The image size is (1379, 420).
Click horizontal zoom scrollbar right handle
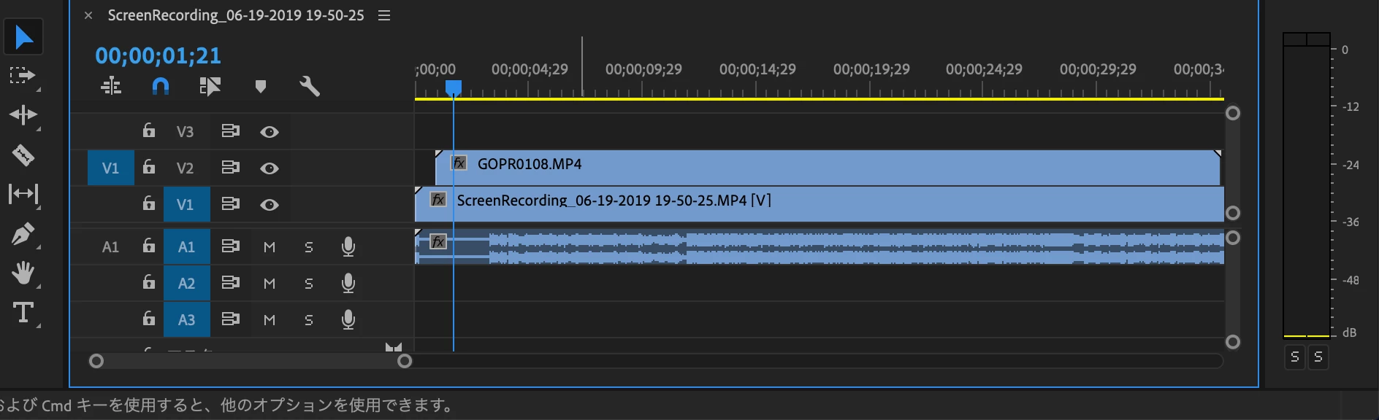[405, 361]
